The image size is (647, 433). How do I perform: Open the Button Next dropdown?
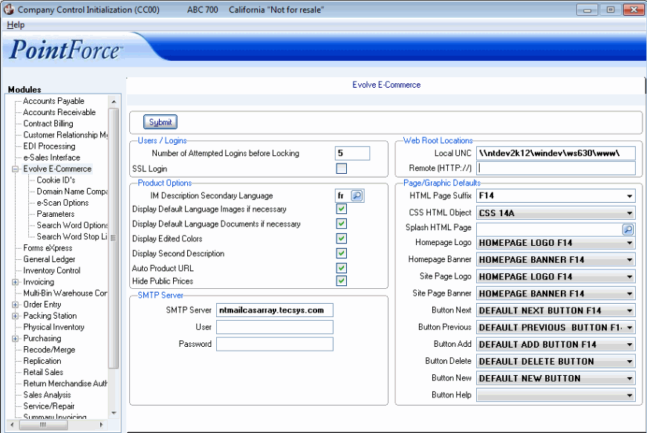629,310
